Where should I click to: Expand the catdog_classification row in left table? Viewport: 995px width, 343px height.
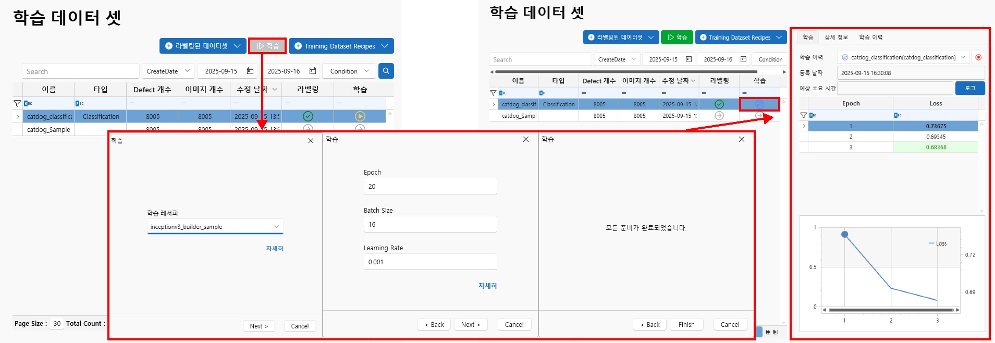click(x=18, y=116)
